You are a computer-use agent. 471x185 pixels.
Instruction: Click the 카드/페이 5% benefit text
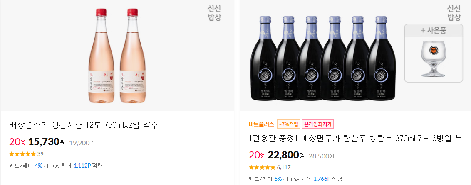[x=265, y=179]
